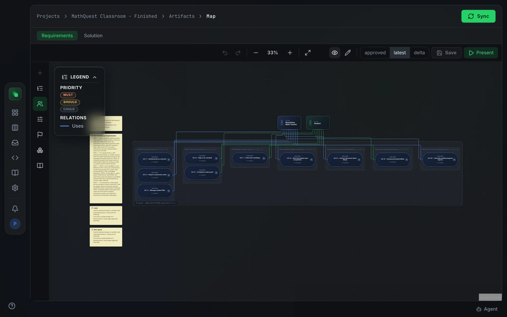
Task: Select the delta version view
Action: 419,53
